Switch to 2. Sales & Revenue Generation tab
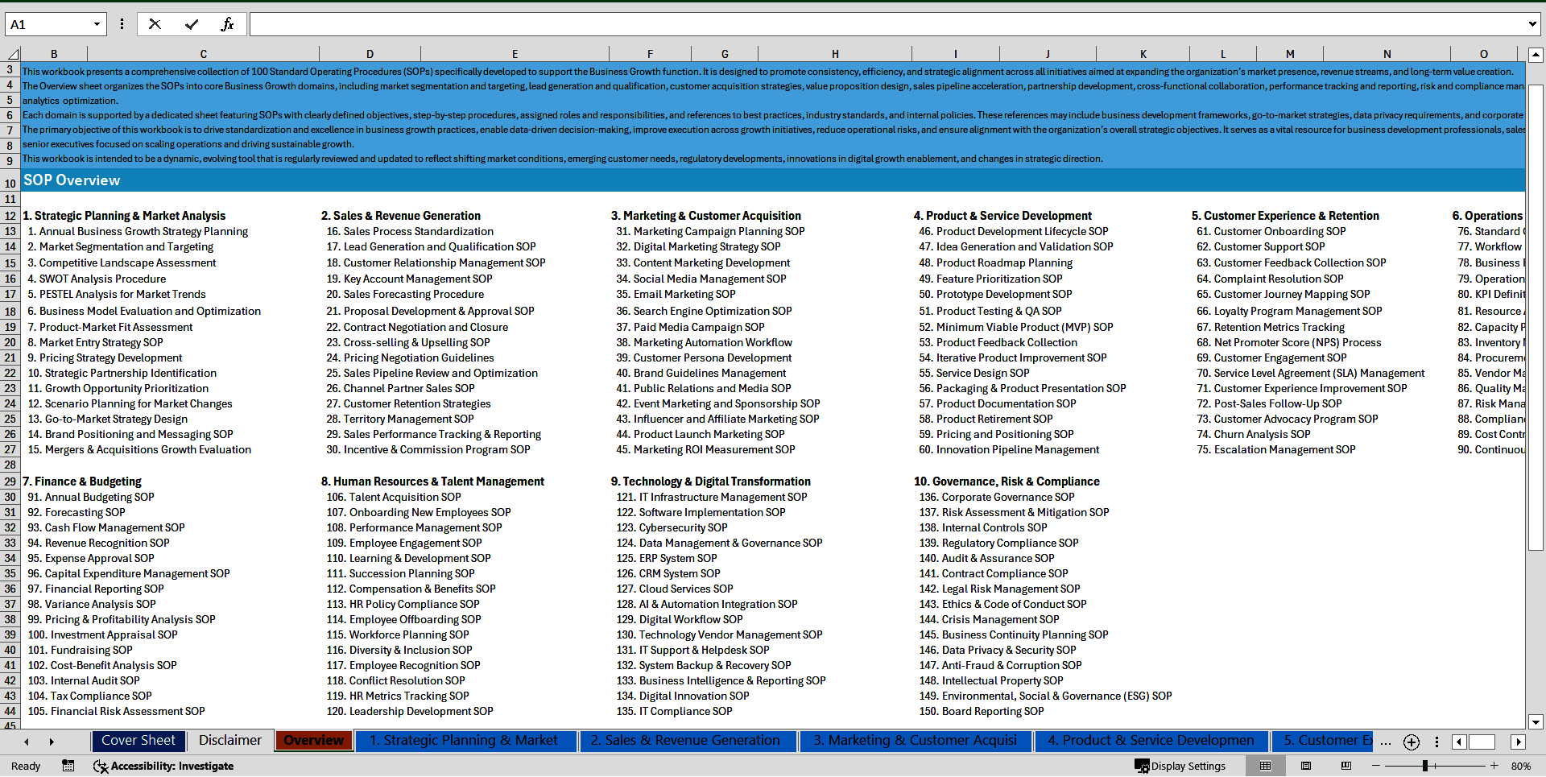Screen dimensions: 1546x777 [x=685, y=741]
